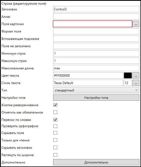Image resolution: width=141 pixels, height=167 pixels.
Task: Open the text style ellipsis button
Action: (136, 83)
